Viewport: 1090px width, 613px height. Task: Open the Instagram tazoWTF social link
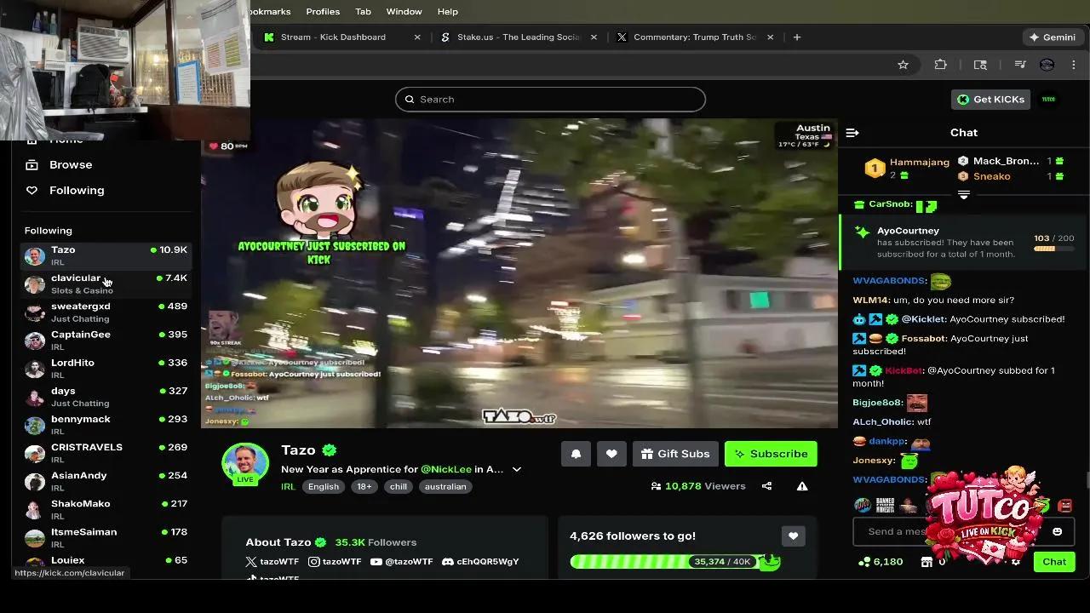(335, 562)
